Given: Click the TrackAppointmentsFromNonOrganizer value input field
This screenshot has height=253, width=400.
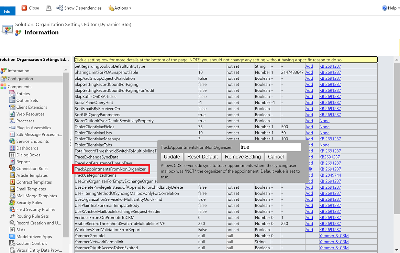Looking at the screenshot, I should coord(271,147).
